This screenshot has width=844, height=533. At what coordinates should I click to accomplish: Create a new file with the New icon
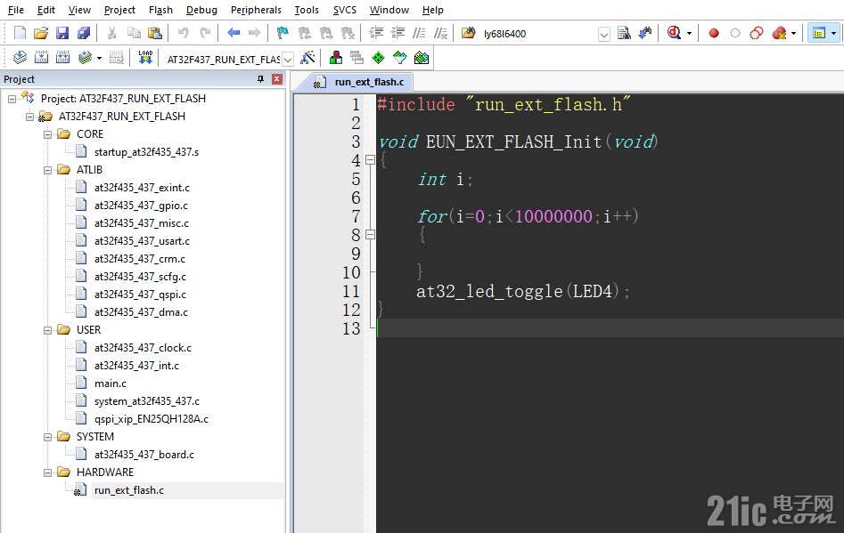[20, 33]
